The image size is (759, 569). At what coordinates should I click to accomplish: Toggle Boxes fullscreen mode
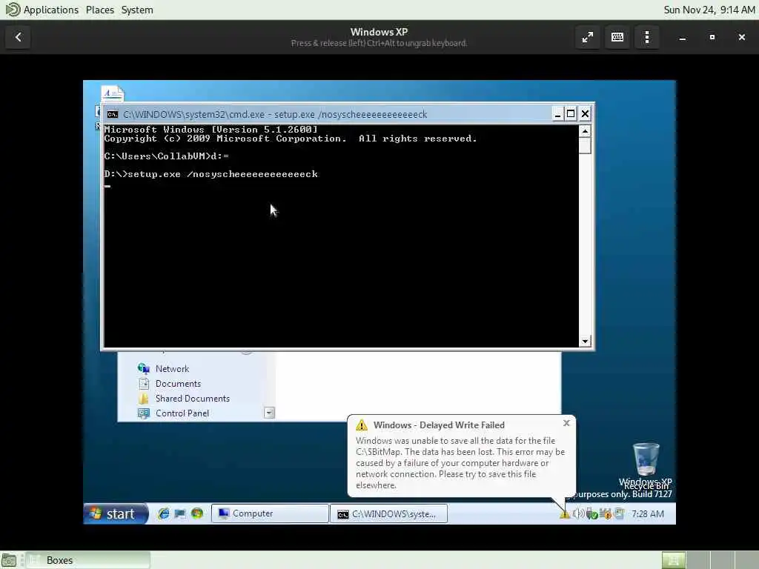[x=588, y=37]
